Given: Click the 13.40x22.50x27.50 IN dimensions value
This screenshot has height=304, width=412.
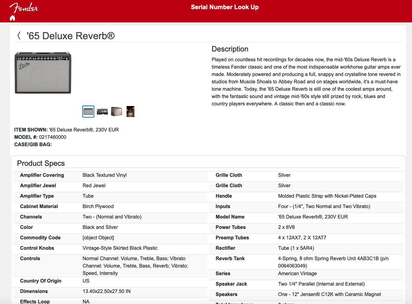Looking at the screenshot, I should tap(107, 291).
